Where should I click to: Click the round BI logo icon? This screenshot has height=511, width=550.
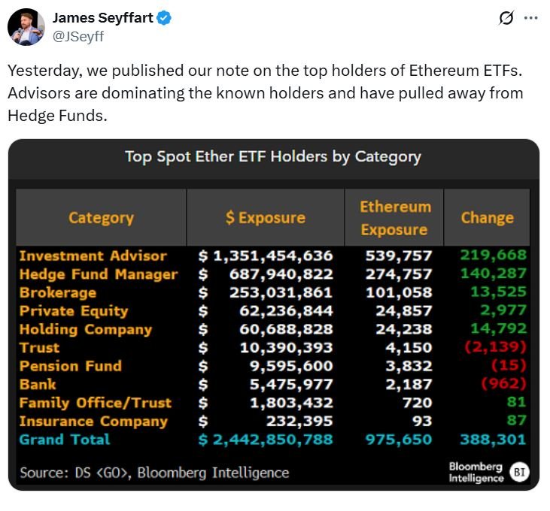[x=519, y=472]
